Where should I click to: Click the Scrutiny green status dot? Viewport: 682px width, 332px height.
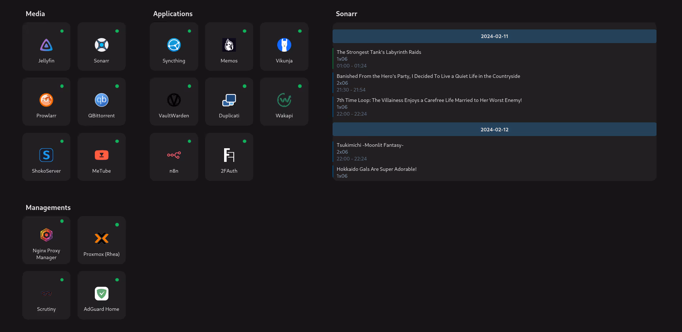click(x=62, y=280)
